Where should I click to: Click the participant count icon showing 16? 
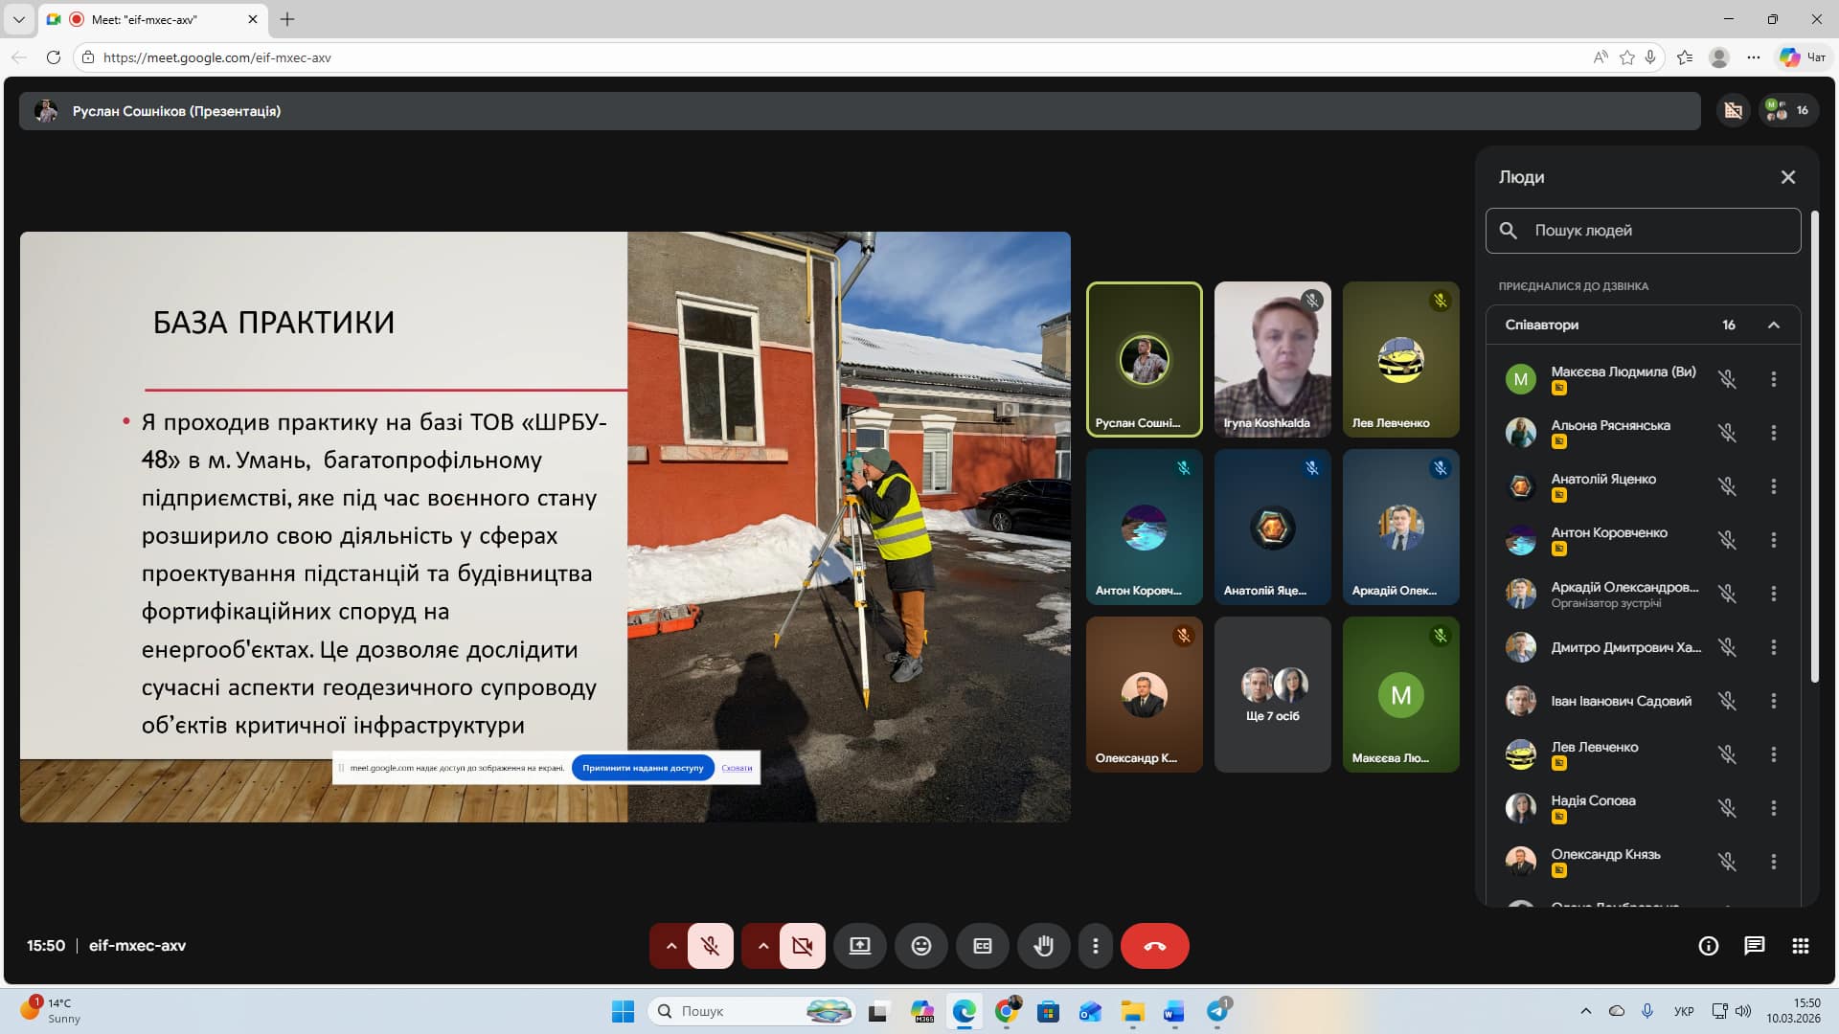pyautogui.click(x=1787, y=111)
